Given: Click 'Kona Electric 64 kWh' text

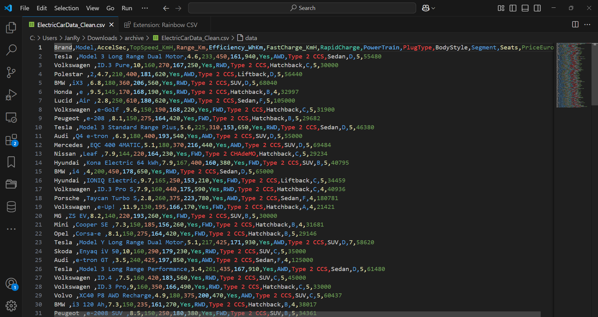Looking at the screenshot, I should pyautogui.click(x=122, y=163).
